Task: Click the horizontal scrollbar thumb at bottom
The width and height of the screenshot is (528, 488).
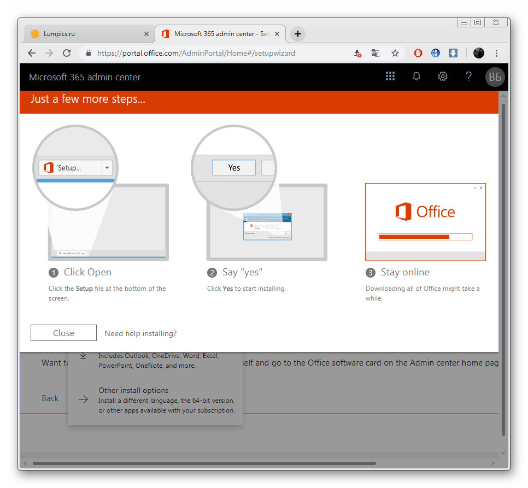Action: click(x=204, y=463)
